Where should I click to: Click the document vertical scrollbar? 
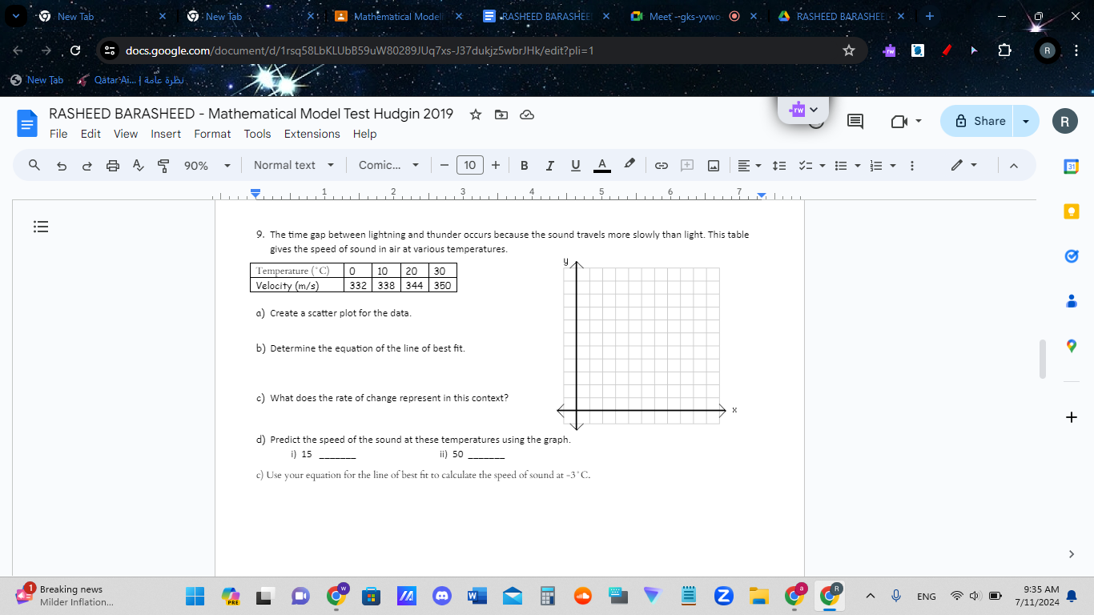(x=1042, y=359)
